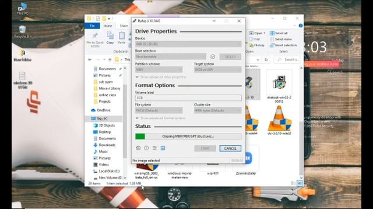This screenshot has height=209, width=373.
Task: Click the History icon in Explorer ribbon
Action: click(256, 45)
